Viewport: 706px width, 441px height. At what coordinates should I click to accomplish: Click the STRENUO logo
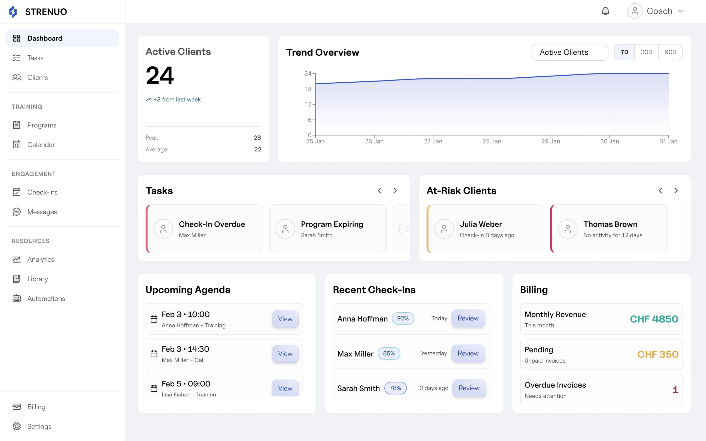pos(38,12)
